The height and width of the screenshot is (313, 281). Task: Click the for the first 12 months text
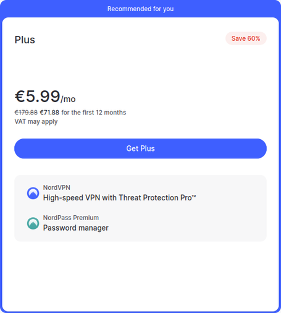pyautogui.click(x=94, y=113)
